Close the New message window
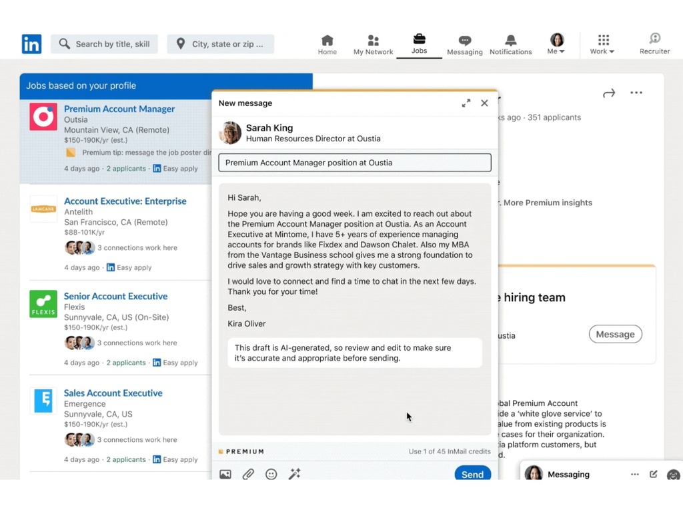 [484, 103]
